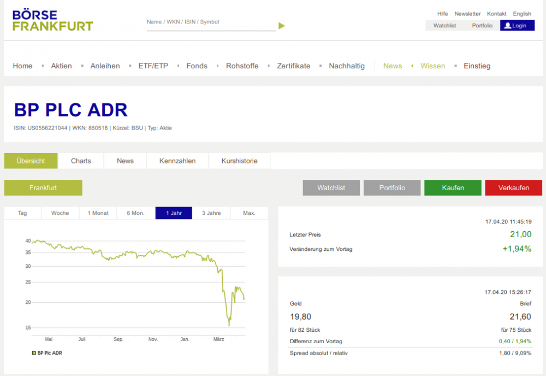Open the green News navigation item
The width and height of the screenshot is (546, 376).
pyautogui.click(x=393, y=66)
